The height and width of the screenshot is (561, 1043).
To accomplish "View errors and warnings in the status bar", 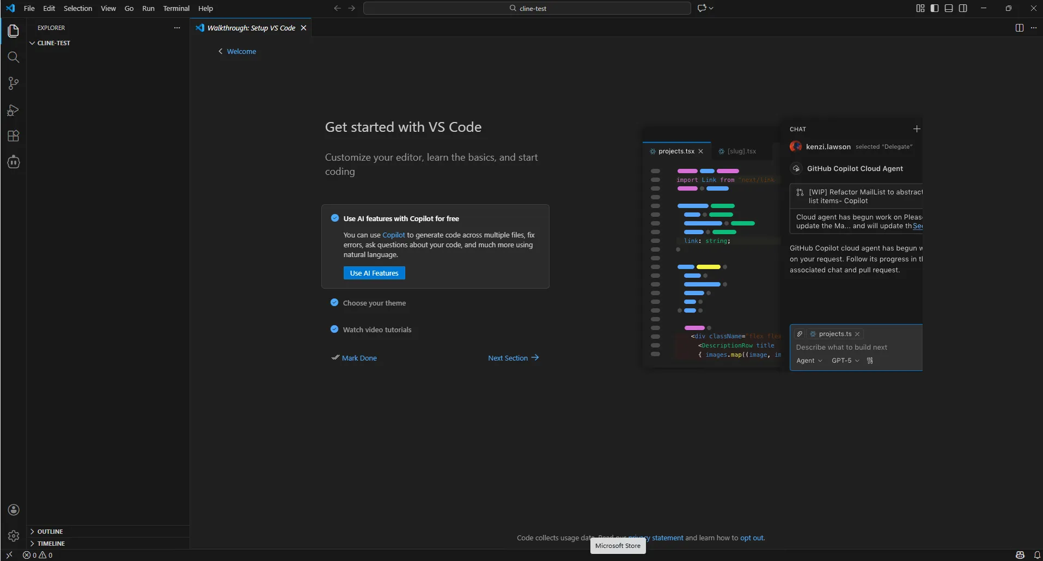I will [39, 555].
